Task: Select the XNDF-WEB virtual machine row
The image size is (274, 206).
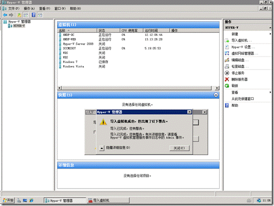Action: (x=139, y=39)
